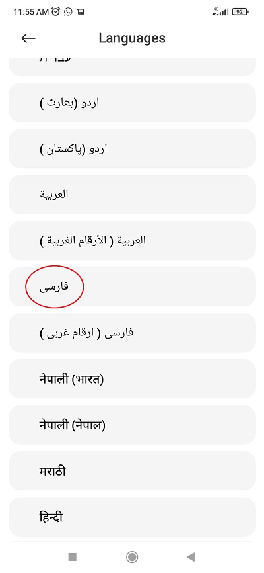The image size is (264, 573).
Task: Open the WhatsApp notification icon in status bar
Action: click(68, 12)
